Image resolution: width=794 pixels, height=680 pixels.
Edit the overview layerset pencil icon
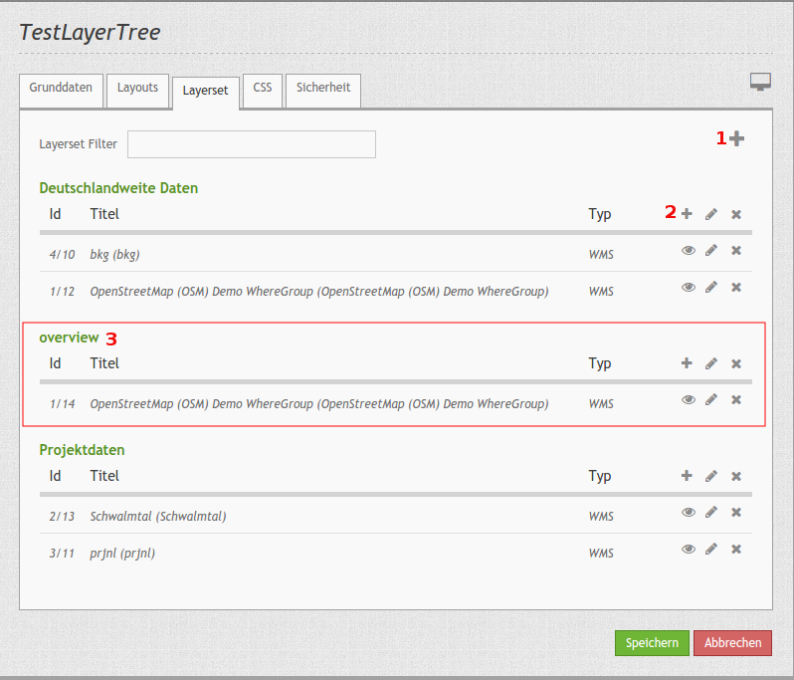point(711,363)
